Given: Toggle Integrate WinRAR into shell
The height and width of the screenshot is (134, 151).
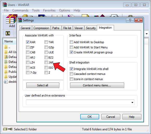Looking at the screenshot, I should coord(71,69).
